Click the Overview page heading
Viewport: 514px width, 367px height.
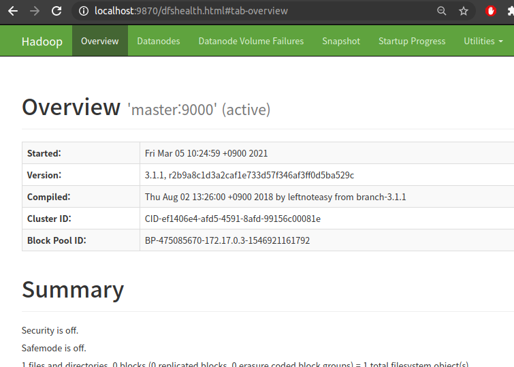click(x=71, y=107)
